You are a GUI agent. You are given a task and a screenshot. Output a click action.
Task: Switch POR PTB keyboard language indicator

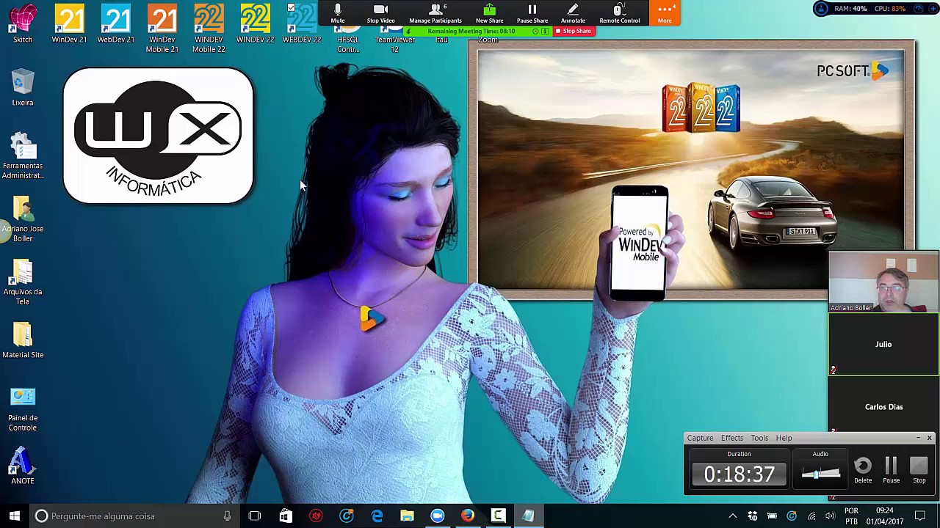tap(851, 516)
